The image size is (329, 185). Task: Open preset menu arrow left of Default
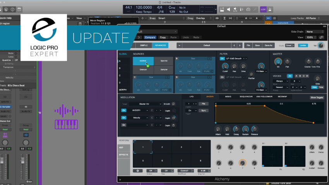(x=179, y=45)
